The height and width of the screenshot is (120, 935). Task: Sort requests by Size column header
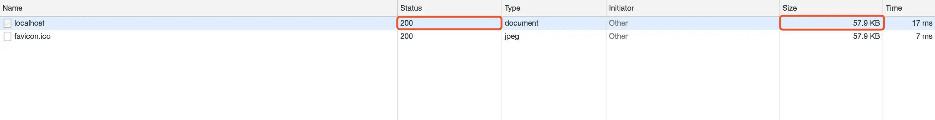click(789, 8)
